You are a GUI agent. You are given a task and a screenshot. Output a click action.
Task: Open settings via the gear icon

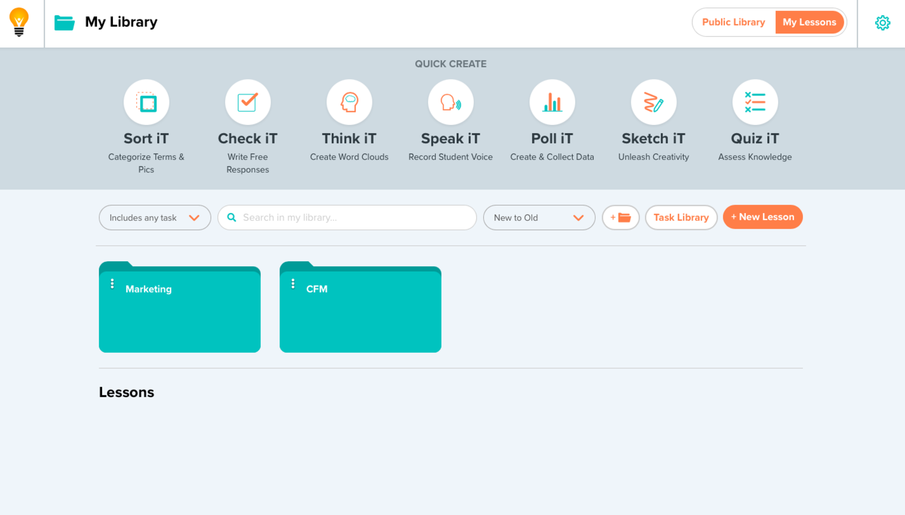click(x=882, y=23)
